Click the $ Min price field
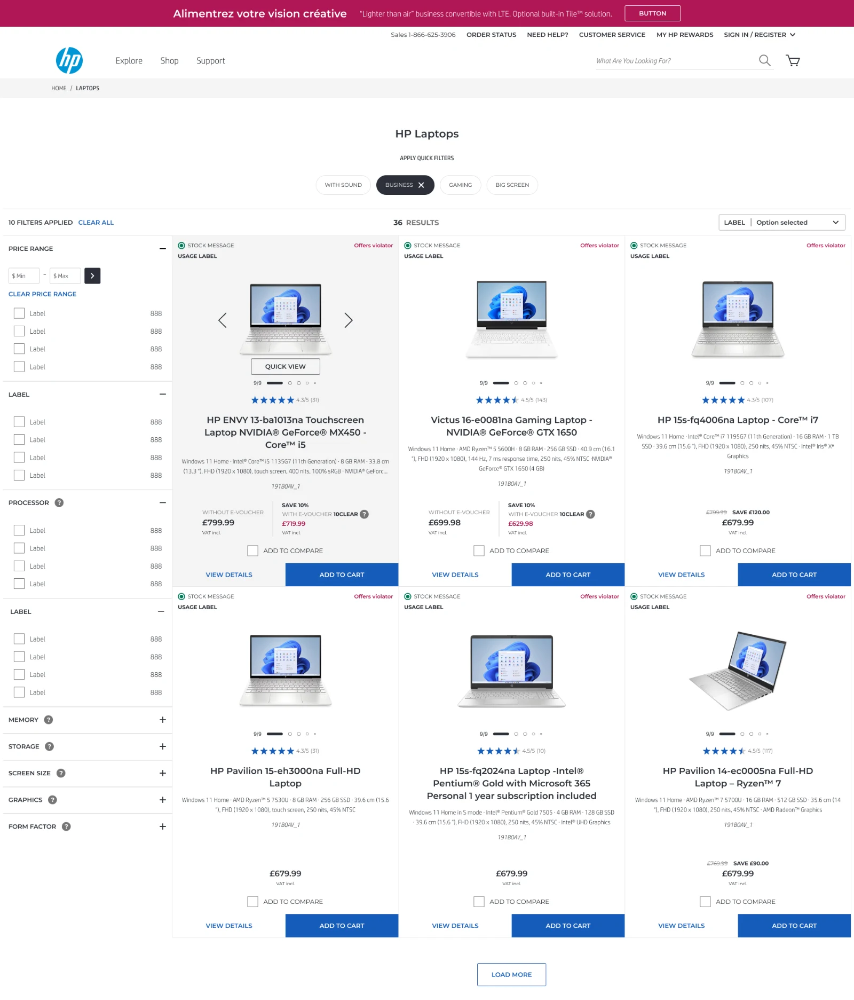 [x=24, y=276]
